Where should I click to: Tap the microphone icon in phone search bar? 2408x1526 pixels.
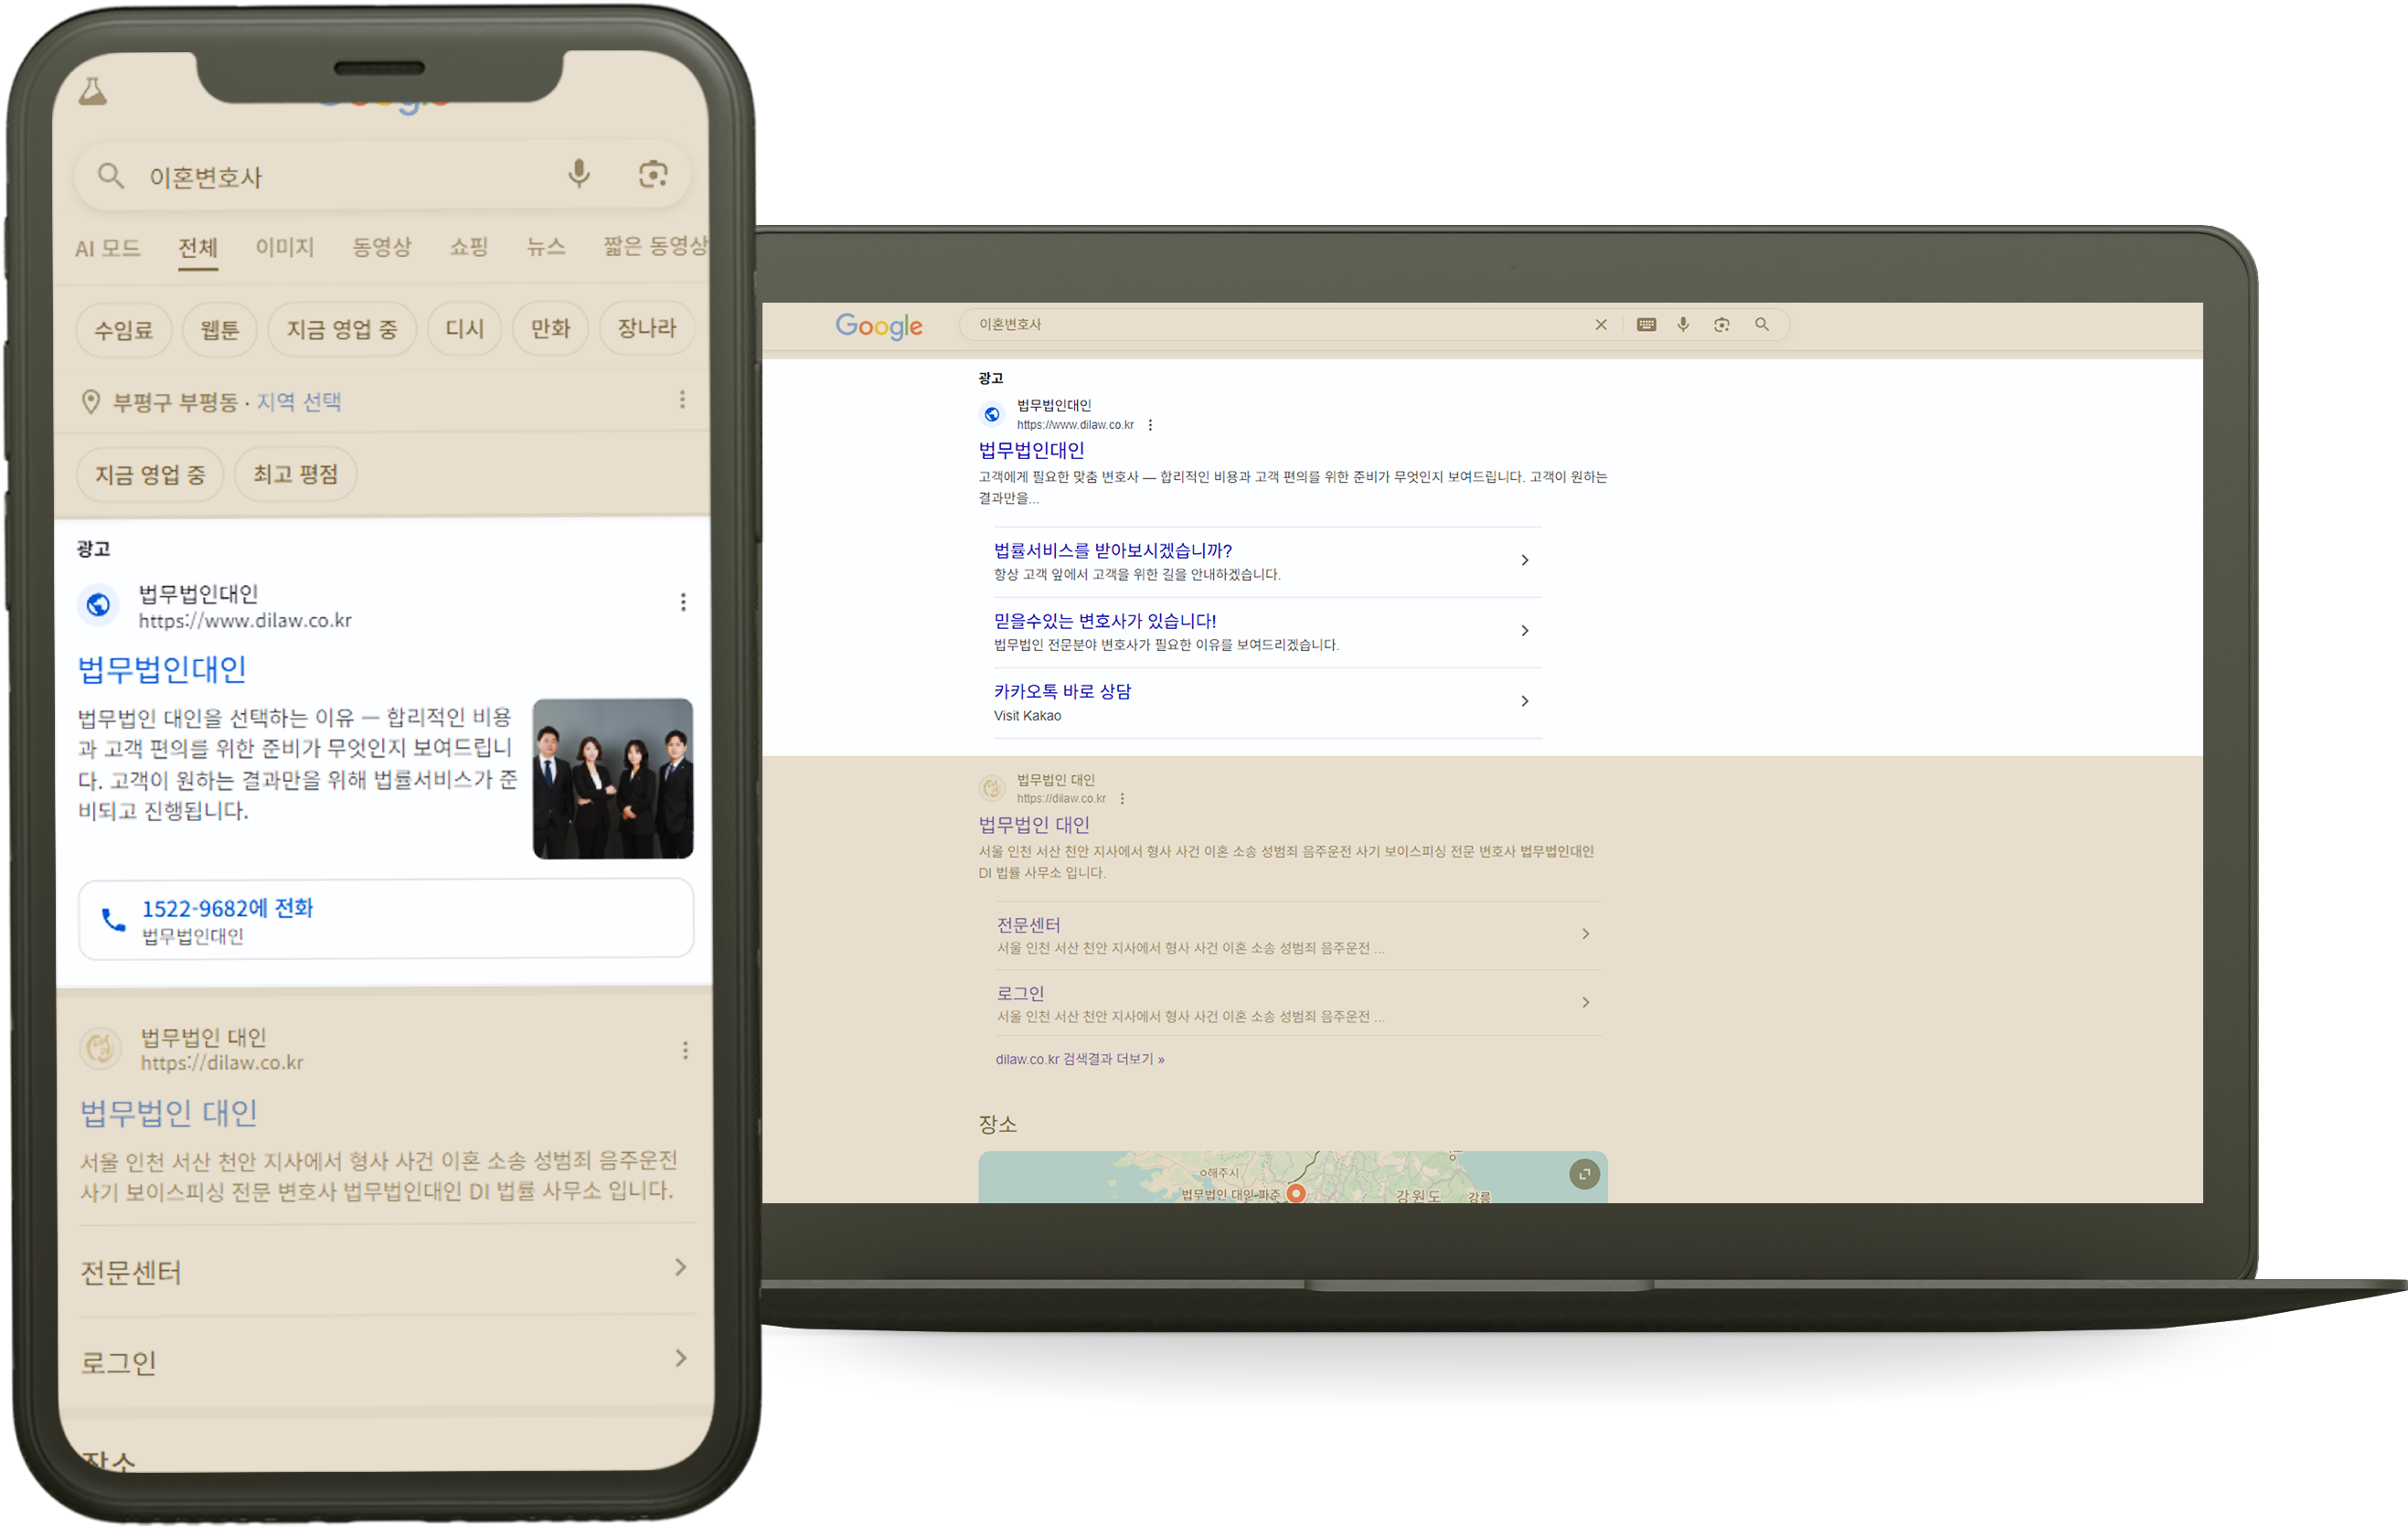[578, 174]
